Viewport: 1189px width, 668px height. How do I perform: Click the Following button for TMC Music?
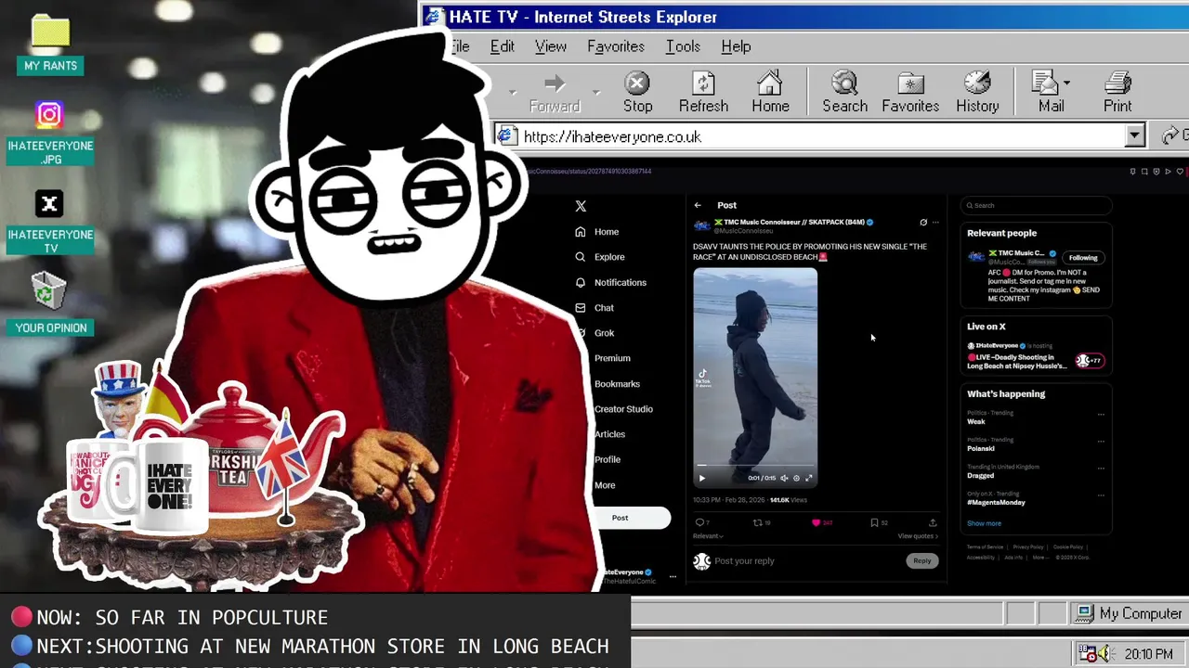[x=1083, y=258]
